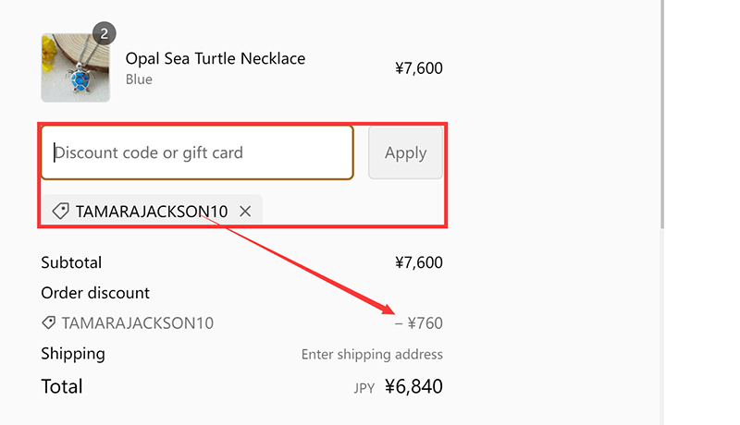The image size is (740, 425).
Task: Click the ¥7,600 product price
Action: click(418, 67)
